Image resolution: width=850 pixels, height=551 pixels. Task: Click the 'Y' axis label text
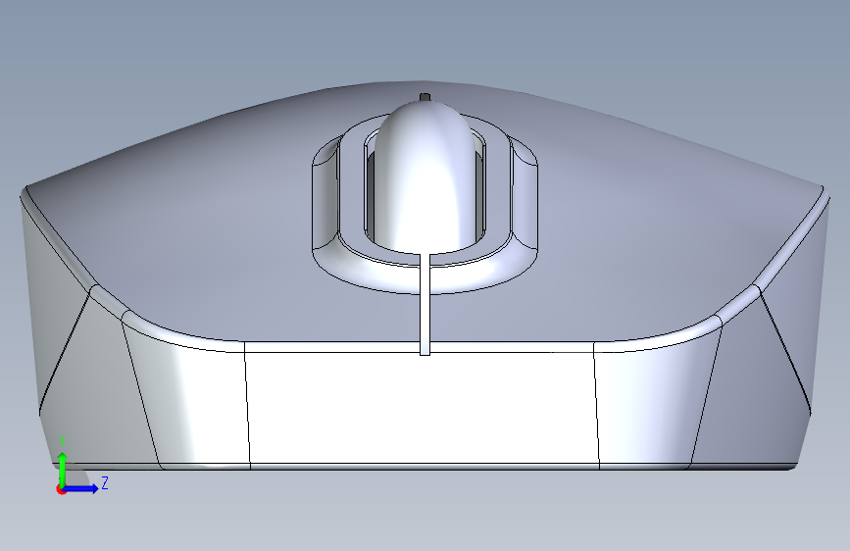coord(63,441)
